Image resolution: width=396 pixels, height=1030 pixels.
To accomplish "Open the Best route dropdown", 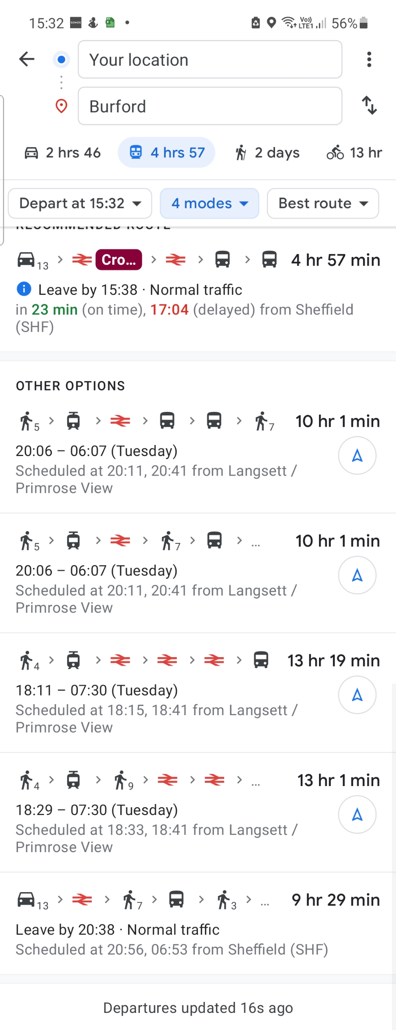I will (x=323, y=203).
